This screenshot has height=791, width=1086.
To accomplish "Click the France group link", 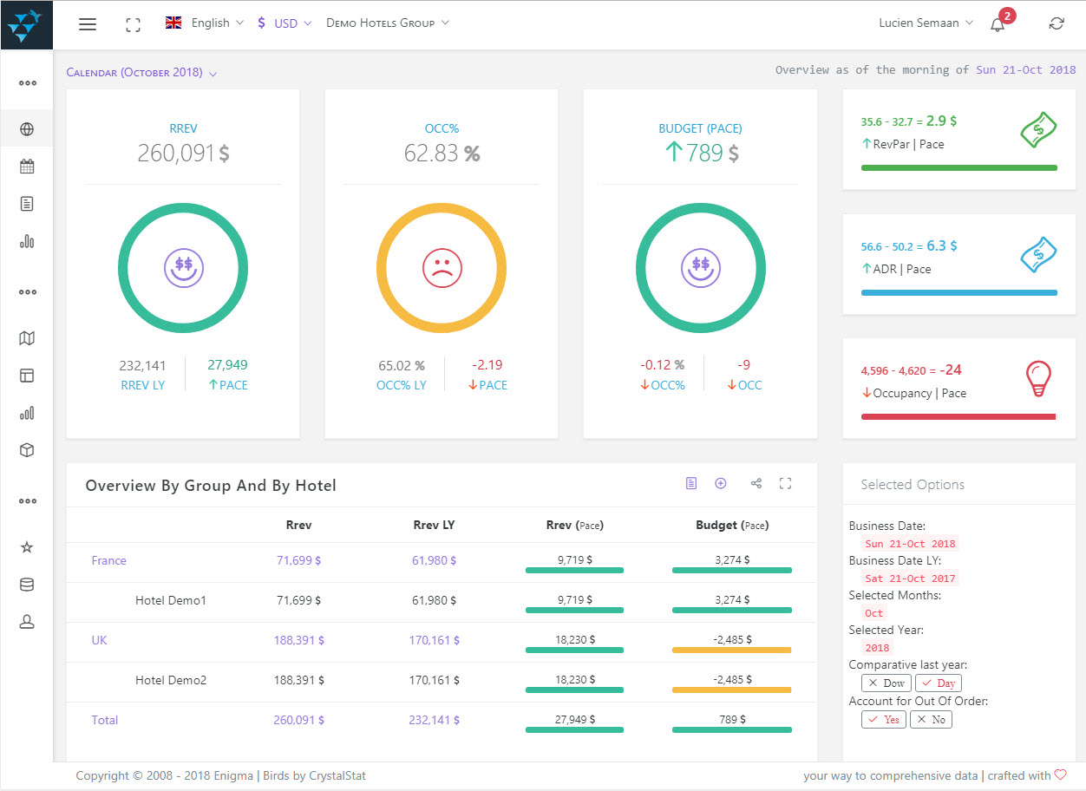I will 109,560.
